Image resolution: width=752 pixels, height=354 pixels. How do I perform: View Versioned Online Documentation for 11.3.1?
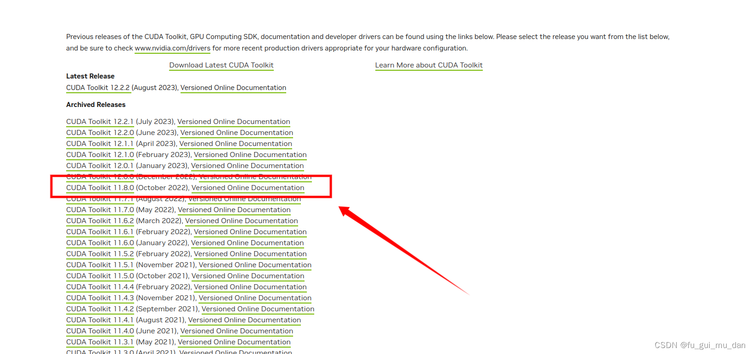pos(234,342)
